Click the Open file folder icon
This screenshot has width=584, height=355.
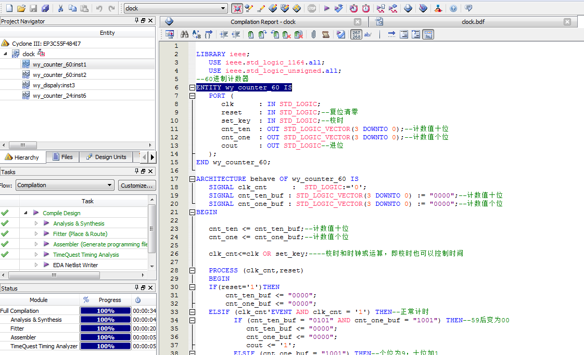pos(21,8)
